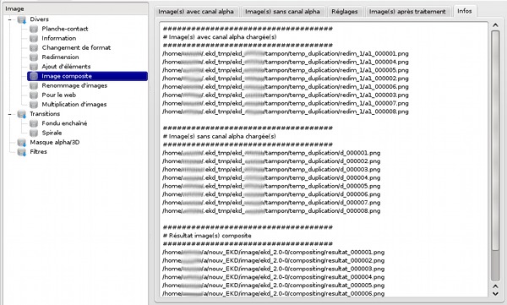The height and width of the screenshot is (305, 507).
Task: Switch to Image(s) avec canal alpha tab
Action: point(196,12)
